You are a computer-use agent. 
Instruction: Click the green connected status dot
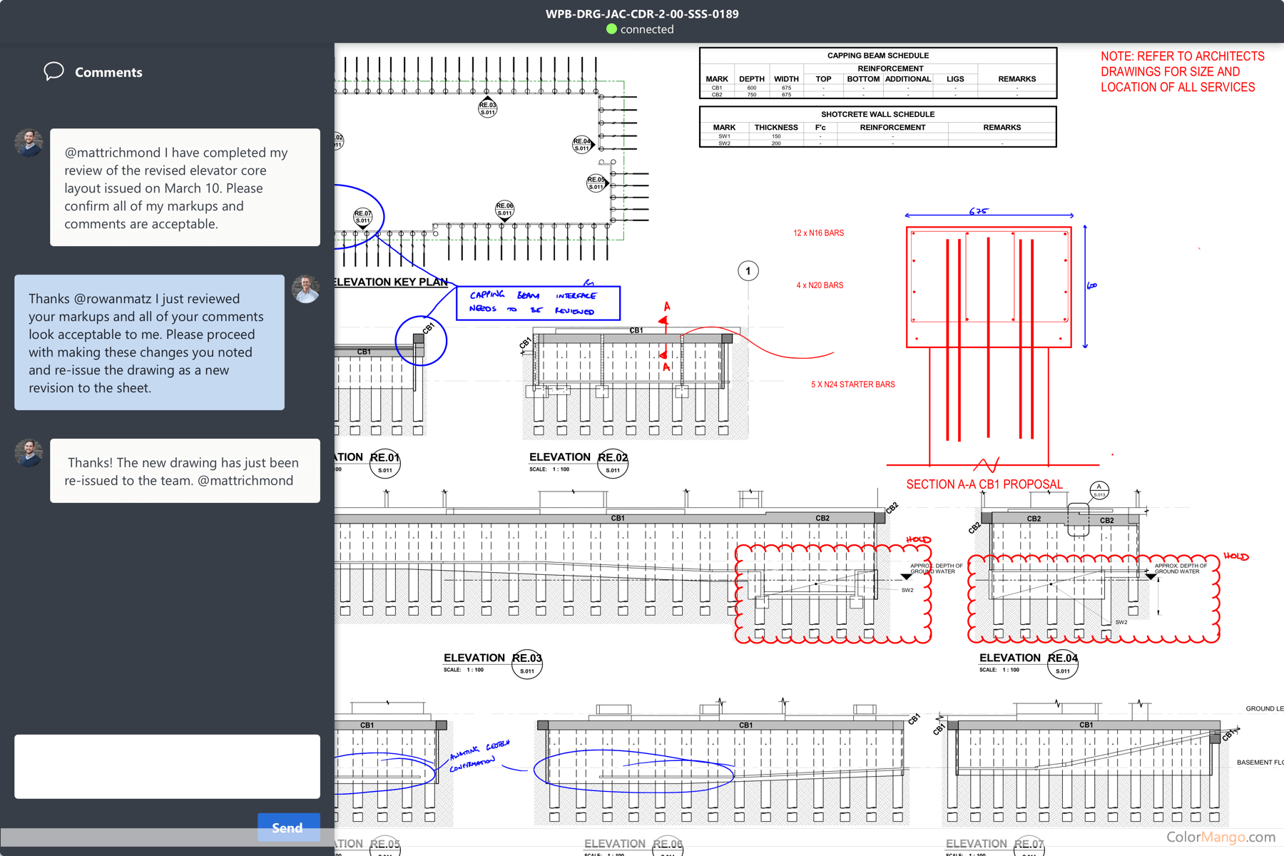pos(611,29)
